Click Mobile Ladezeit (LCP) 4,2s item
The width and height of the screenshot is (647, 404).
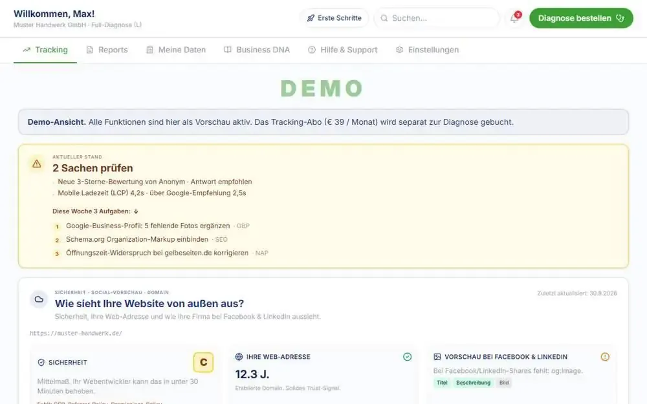pyautogui.click(x=152, y=193)
